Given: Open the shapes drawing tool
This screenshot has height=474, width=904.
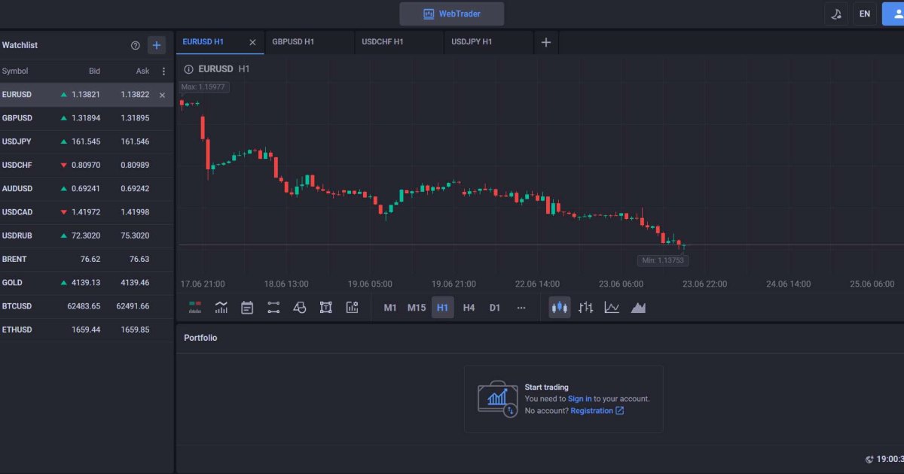Looking at the screenshot, I should [300, 308].
